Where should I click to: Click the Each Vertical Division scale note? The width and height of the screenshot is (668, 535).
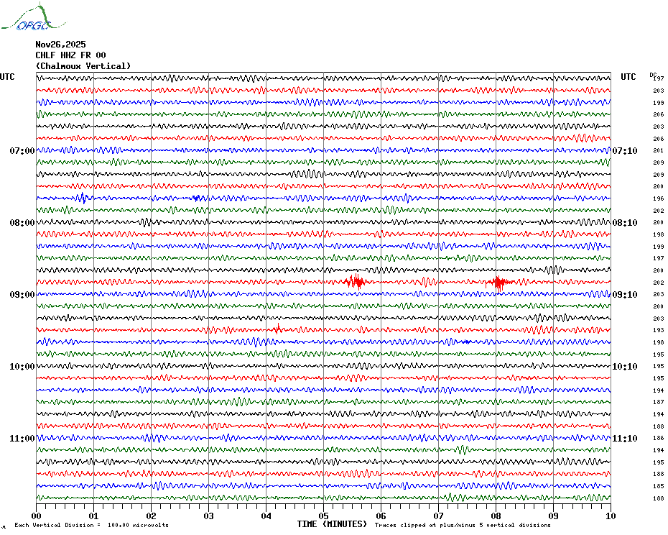(x=92, y=525)
